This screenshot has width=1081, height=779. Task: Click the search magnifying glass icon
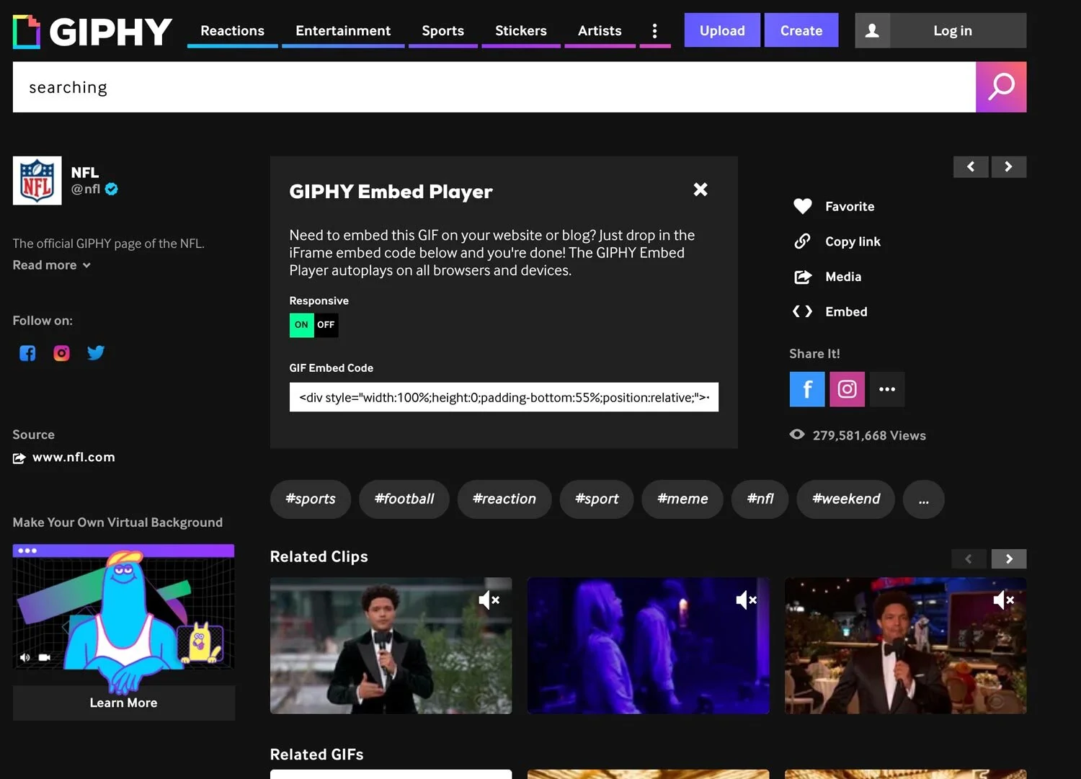[x=1001, y=86]
